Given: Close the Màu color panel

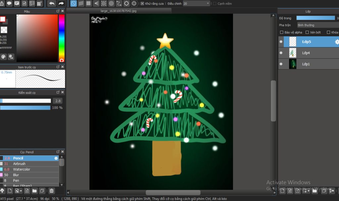Looking at the screenshot, I should (x=63, y=11).
